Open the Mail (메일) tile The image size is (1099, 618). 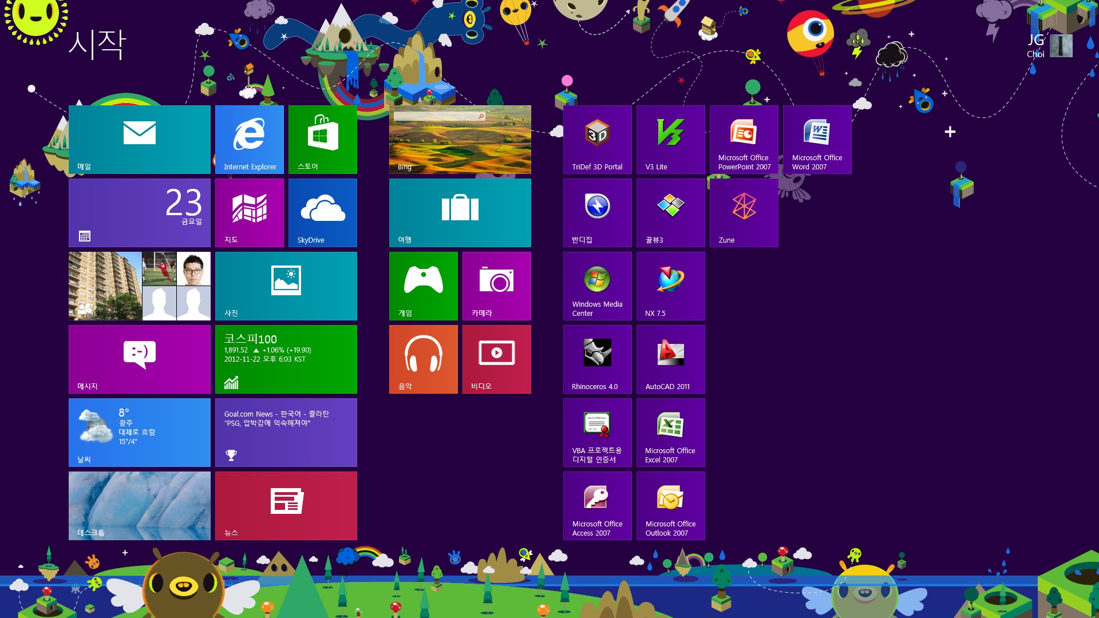tap(140, 140)
